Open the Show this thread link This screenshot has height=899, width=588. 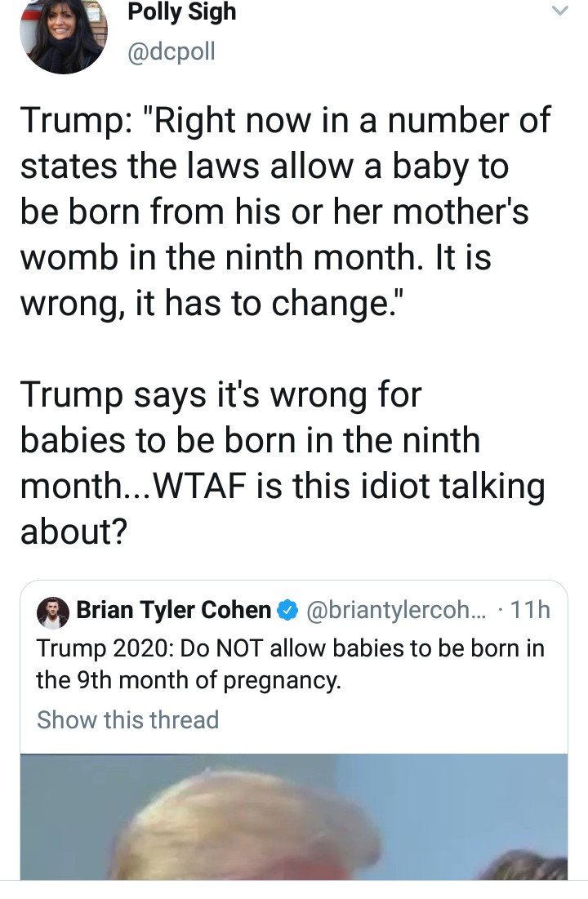coord(128,719)
